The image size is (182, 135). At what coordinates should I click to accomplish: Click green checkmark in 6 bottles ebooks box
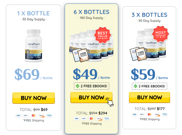click(x=78, y=86)
